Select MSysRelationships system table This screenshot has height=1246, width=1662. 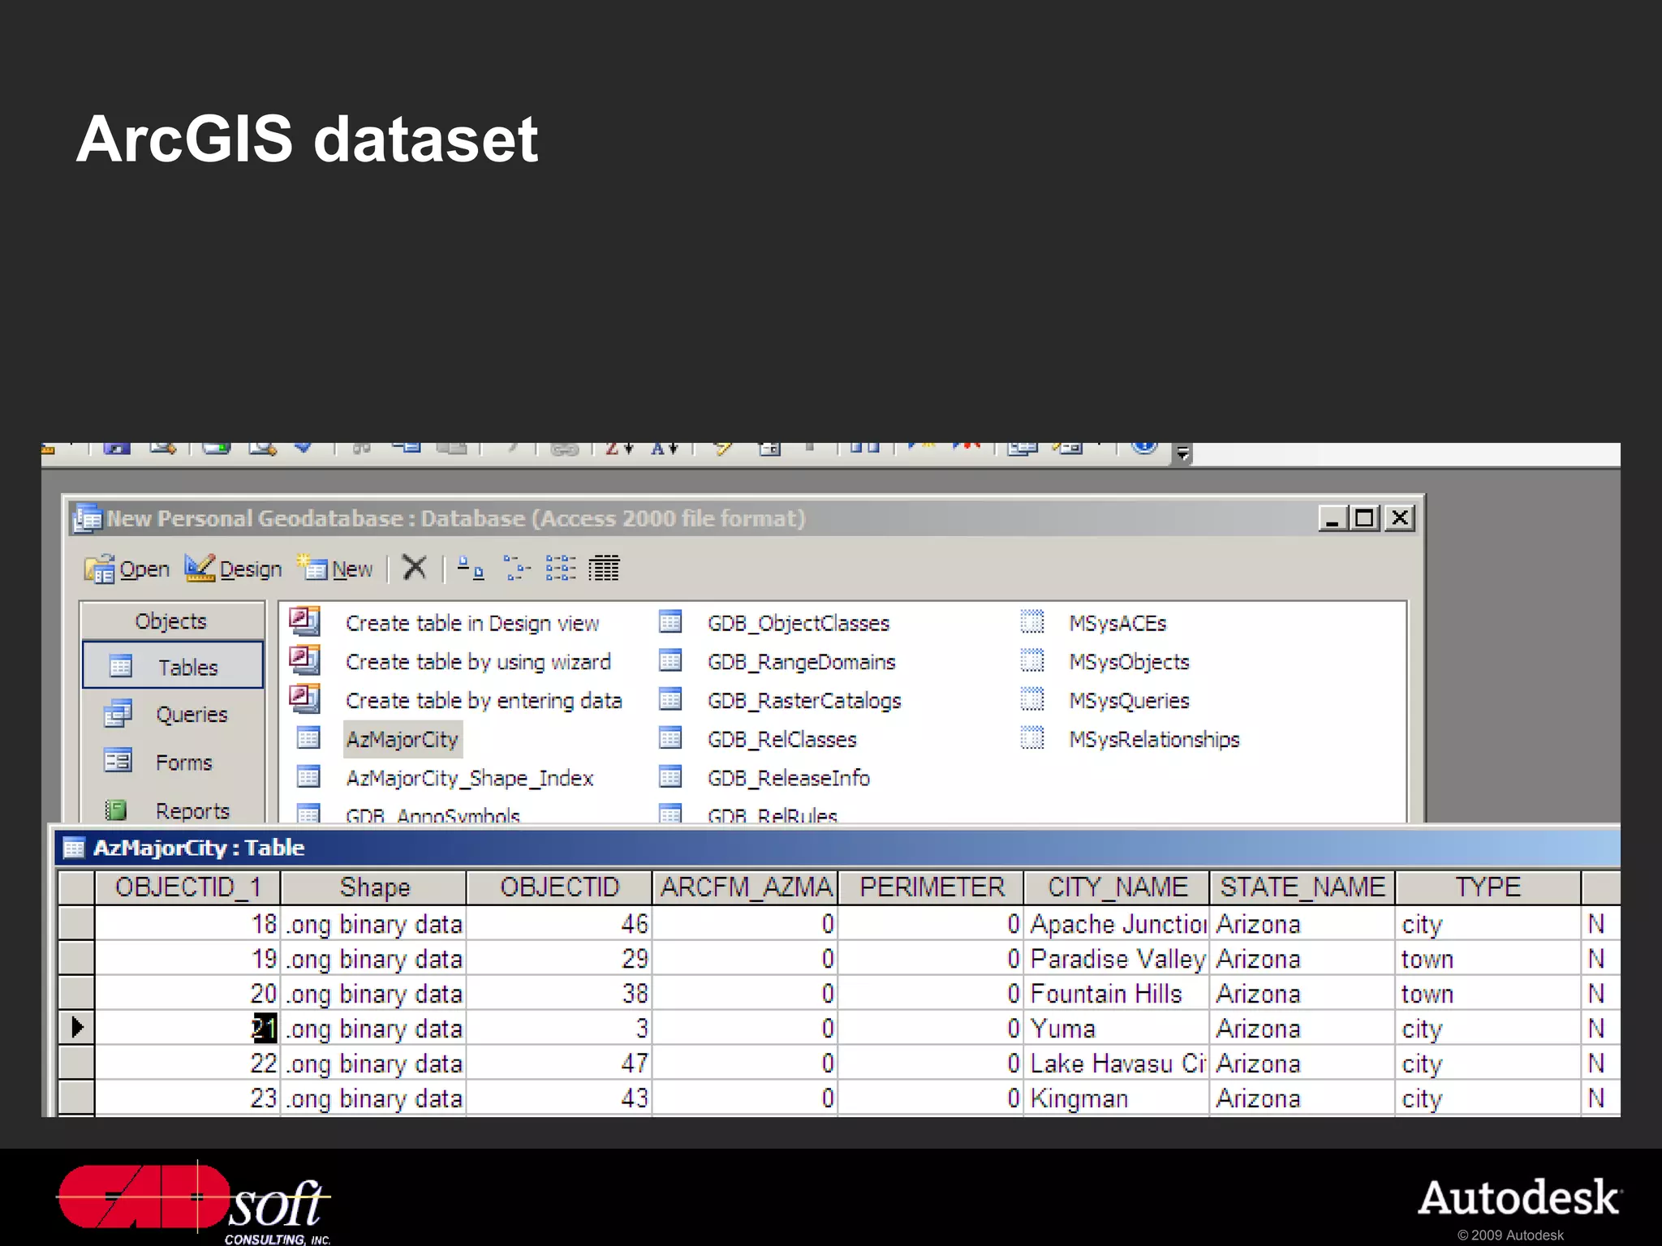[1154, 739]
